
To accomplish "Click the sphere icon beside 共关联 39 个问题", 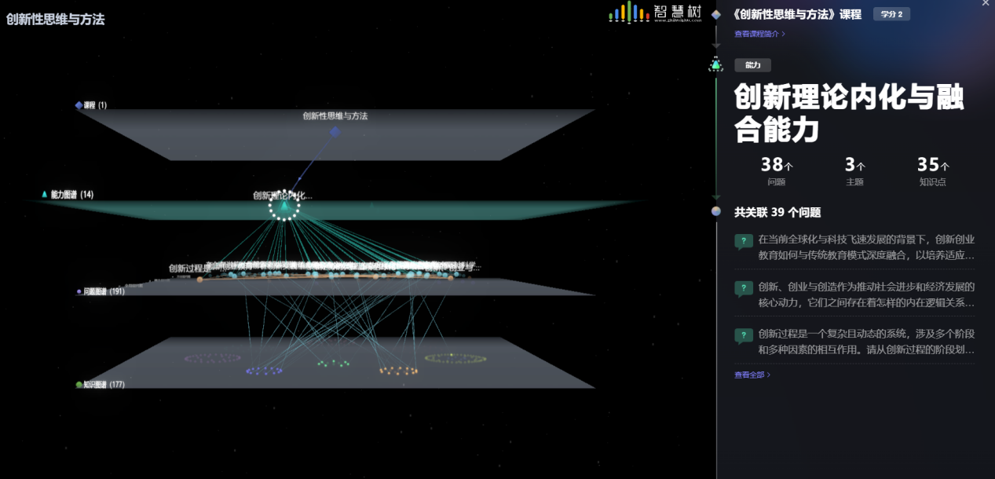I will 716,212.
